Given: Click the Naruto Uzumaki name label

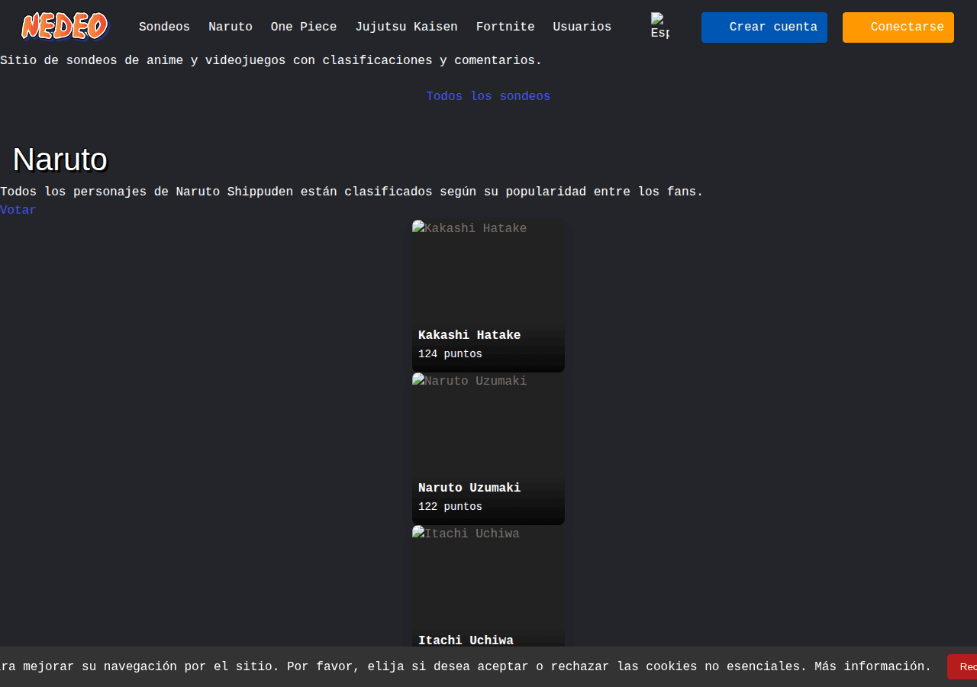Looking at the screenshot, I should pyautogui.click(x=469, y=488).
